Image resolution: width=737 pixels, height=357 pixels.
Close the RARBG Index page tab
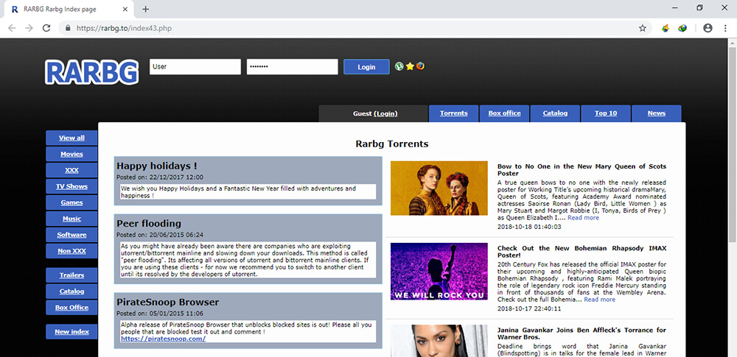click(125, 9)
